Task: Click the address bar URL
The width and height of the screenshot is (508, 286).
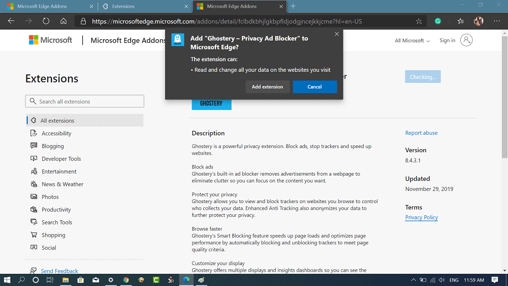Action: tap(227, 21)
